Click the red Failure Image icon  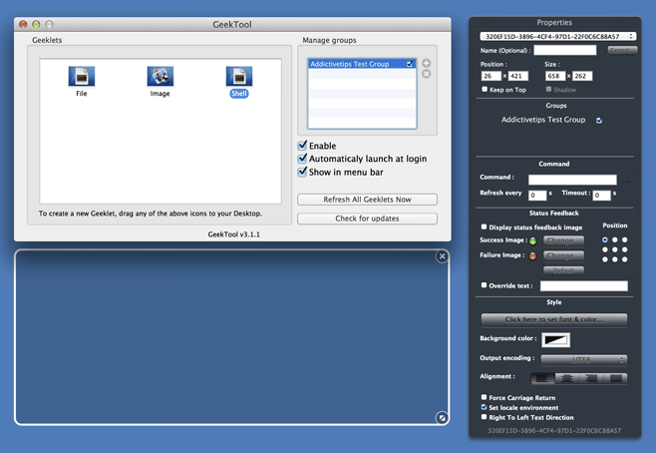[532, 255]
